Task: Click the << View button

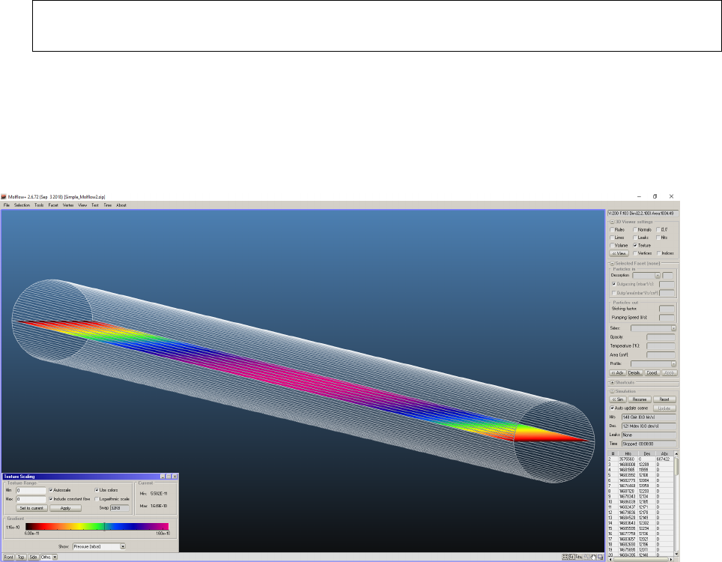Action: click(x=619, y=253)
